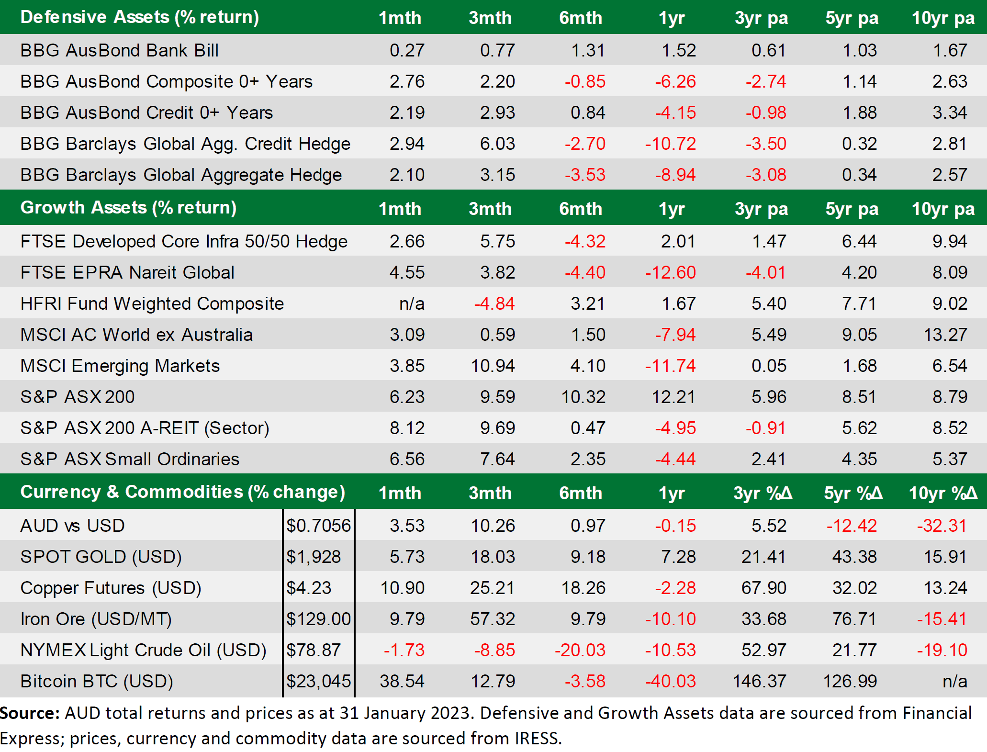Select the Bitcoin price '$23,045'
The width and height of the screenshot is (987, 752).
319,681
